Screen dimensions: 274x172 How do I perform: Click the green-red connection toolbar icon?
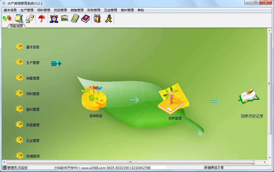[7, 19]
